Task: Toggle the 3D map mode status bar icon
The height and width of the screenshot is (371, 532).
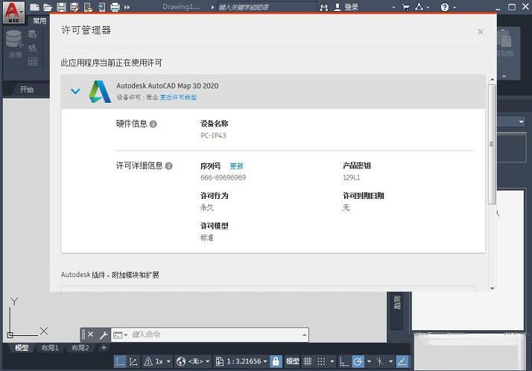Action: coord(133,361)
